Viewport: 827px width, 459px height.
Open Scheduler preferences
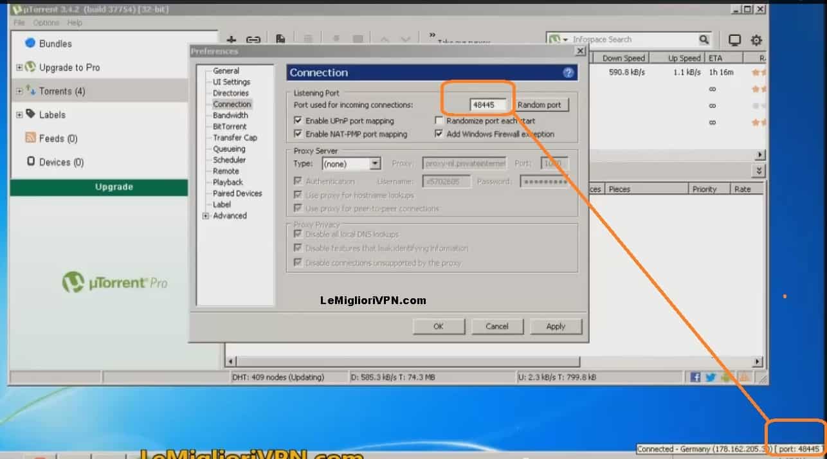pos(230,159)
